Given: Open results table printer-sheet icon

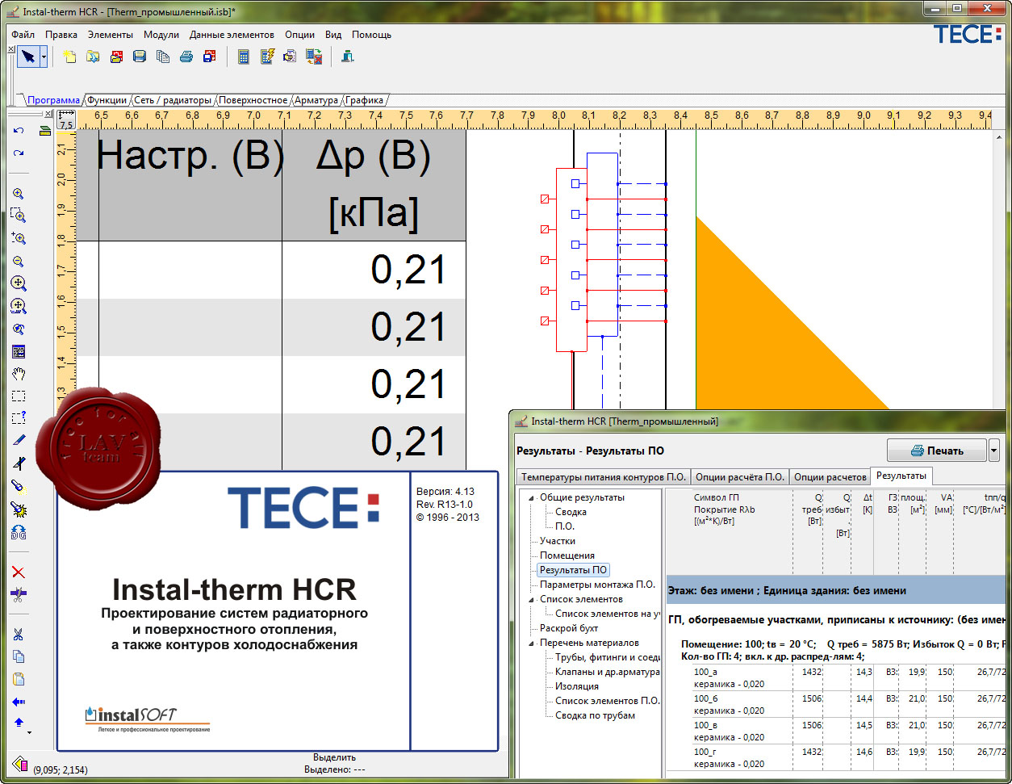Looking at the screenshot, I should point(291,57).
